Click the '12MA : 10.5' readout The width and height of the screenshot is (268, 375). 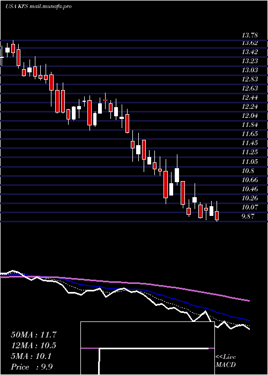coord(34,346)
